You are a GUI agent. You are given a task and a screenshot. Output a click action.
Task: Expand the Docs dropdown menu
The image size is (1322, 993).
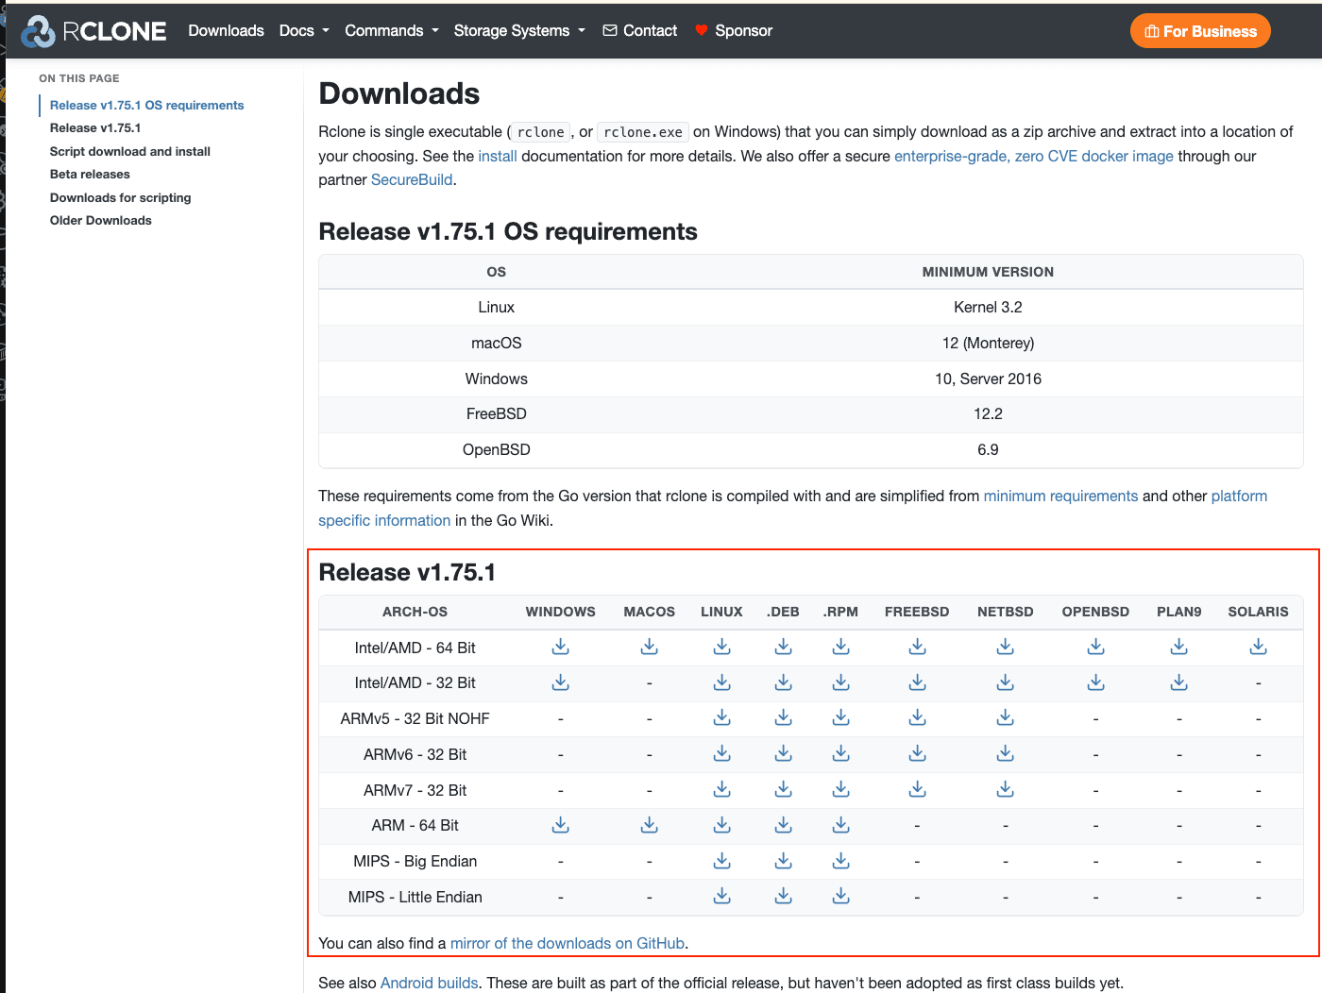pos(304,31)
